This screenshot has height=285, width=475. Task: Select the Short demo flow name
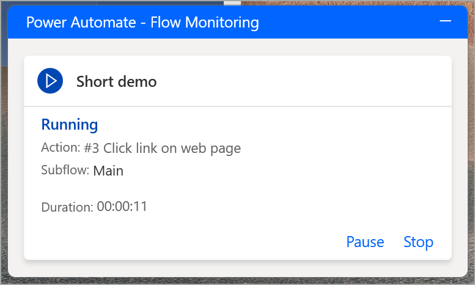point(116,81)
